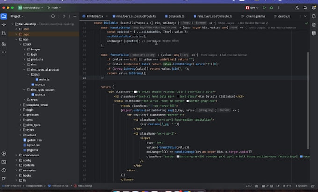Expand the images folder

tap(24, 50)
